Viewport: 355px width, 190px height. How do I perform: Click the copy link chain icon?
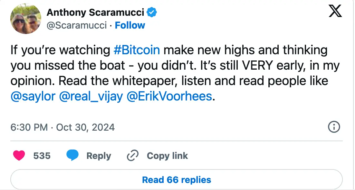pyautogui.click(x=132, y=156)
